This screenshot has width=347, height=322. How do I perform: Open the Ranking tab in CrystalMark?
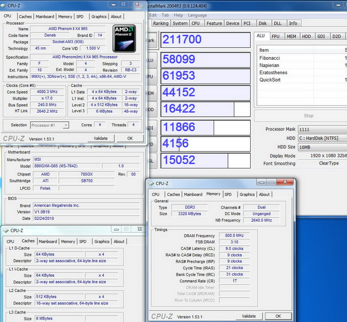(160, 23)
